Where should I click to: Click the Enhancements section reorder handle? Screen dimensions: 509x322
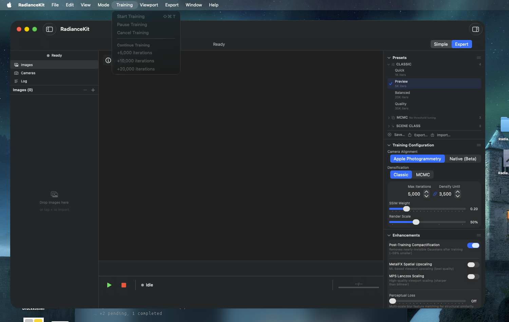click(479, 235)
